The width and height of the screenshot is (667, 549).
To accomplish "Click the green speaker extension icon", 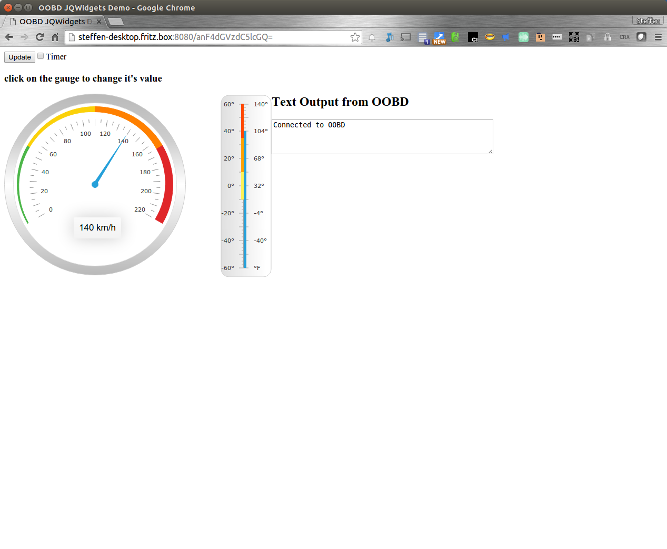I will click(455, 37).
